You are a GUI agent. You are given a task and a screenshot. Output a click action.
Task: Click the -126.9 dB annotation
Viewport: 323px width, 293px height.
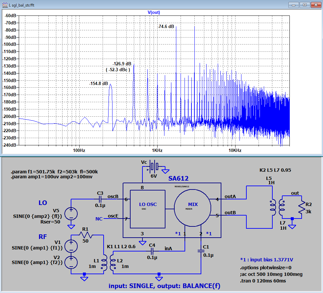click(122, 64)
